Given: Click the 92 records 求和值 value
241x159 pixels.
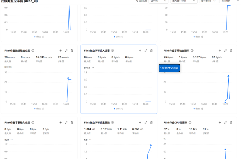Looking at the screenshot, I should pos(63,57).
